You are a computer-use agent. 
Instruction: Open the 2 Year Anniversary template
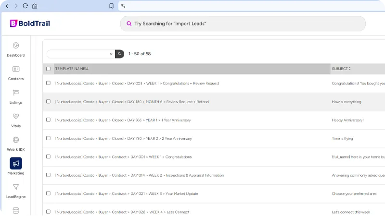[x=123, y=139]
